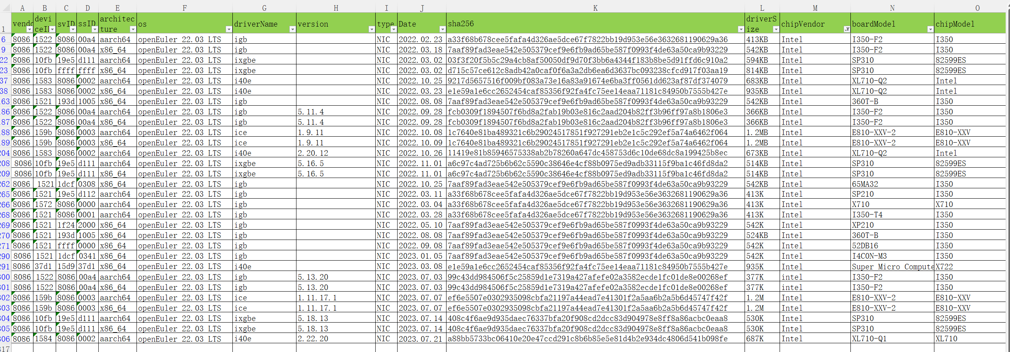Click the filter arrow in the type header
The height and width of the screenshot is (352, 1010).
tap(393, 29)
